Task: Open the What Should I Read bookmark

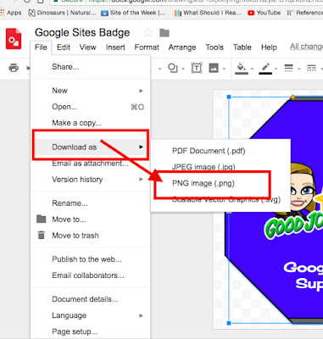Action: [x=208, y=13]
